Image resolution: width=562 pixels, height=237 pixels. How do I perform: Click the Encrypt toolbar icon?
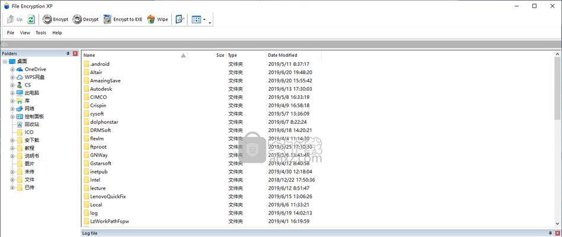47,20
